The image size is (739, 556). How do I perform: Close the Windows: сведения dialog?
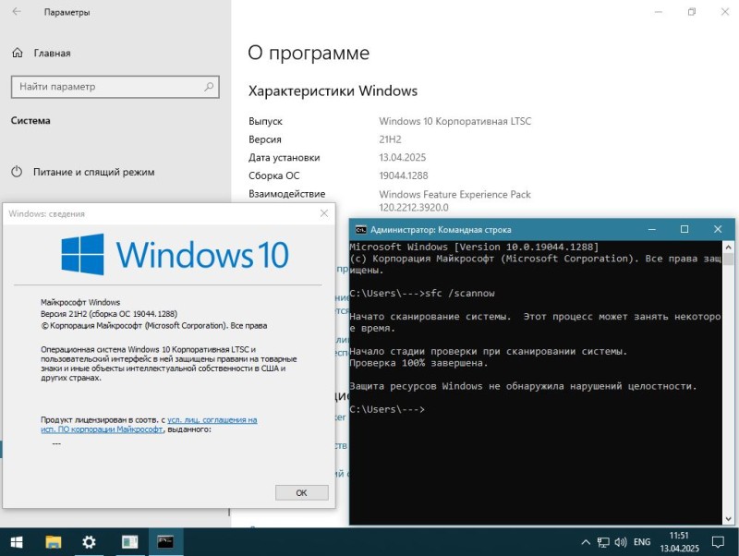pos(324,213)
